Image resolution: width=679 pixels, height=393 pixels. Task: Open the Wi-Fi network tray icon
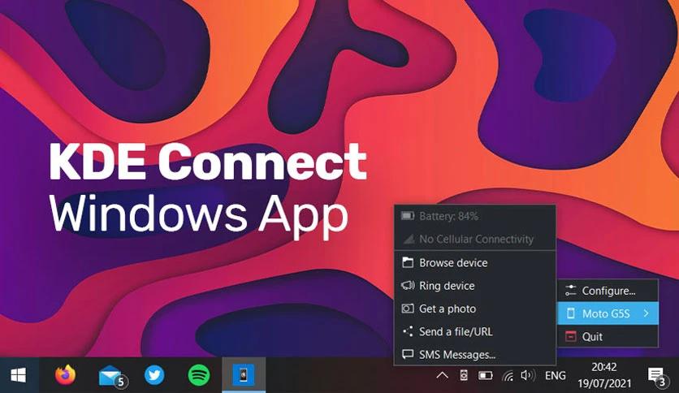coord(508,376)
